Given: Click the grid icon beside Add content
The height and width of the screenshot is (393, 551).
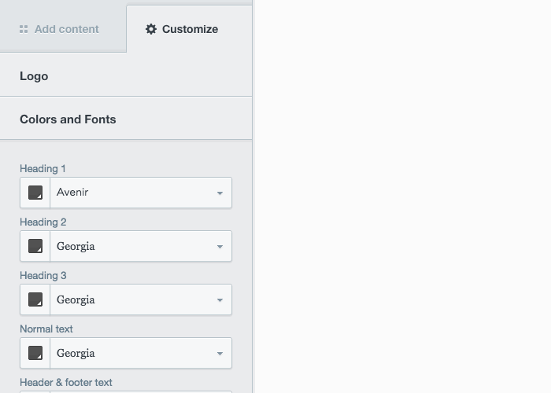Looking at the screenshot, I should 24,29.
